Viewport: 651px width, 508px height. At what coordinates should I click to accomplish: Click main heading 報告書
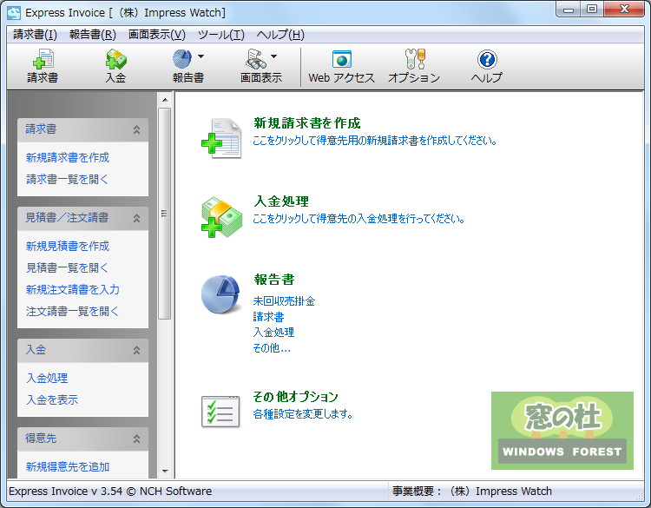click(x=274, y=280)
